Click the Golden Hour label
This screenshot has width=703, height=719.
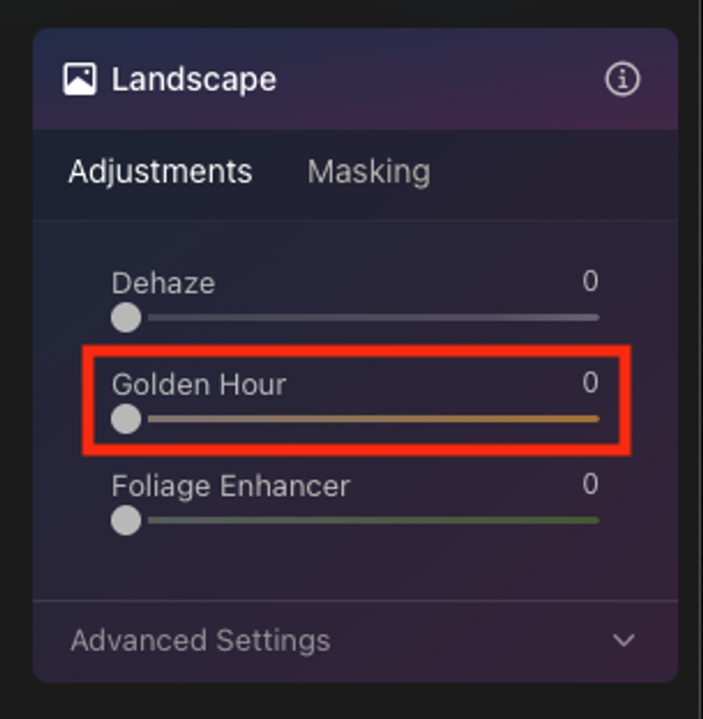pyautogui.click(x=199, y=384)
